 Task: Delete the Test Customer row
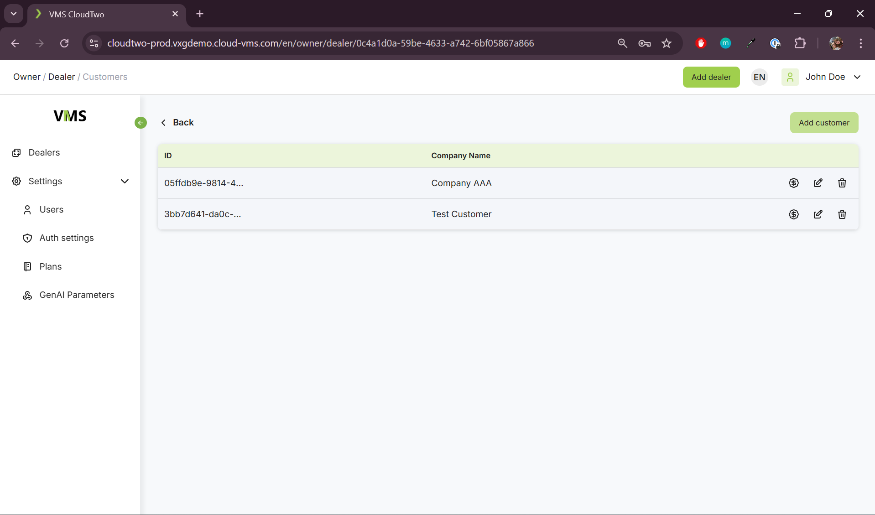[842, 214]
